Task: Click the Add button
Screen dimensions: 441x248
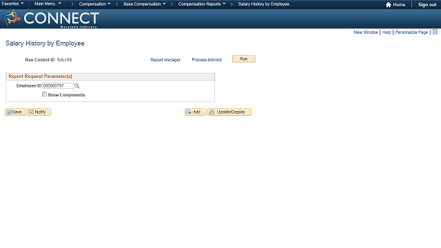Action: point(195,112)
